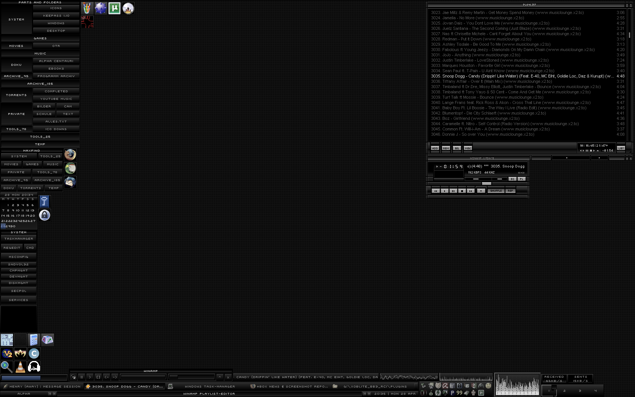The height and width of the screenshot is (397, 635).
Task: Open the KeePass padlock icon
Action: point(45,215)
